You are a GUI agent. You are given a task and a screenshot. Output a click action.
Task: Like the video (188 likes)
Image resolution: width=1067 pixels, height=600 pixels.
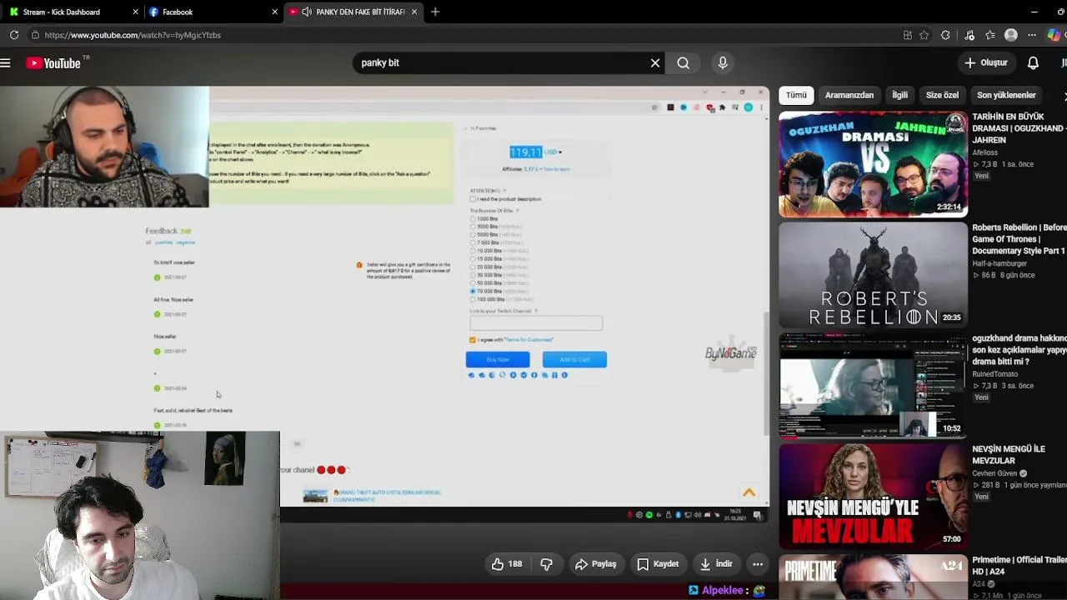click(x=507, y=564)
